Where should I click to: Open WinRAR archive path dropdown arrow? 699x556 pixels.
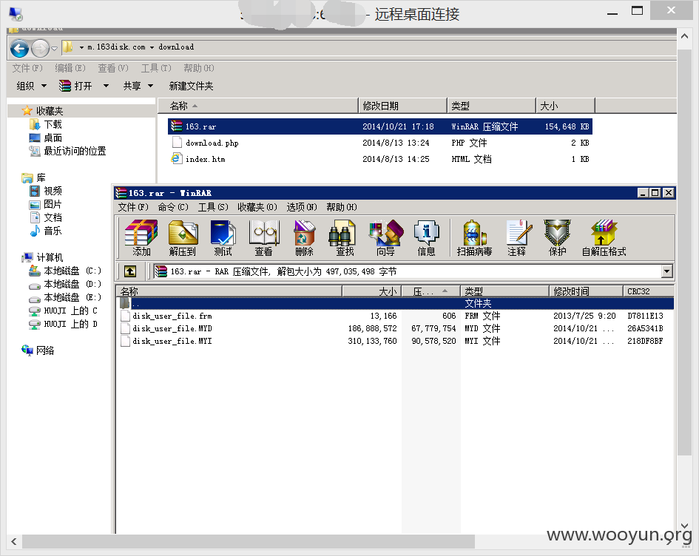click(x=667, y=271)
